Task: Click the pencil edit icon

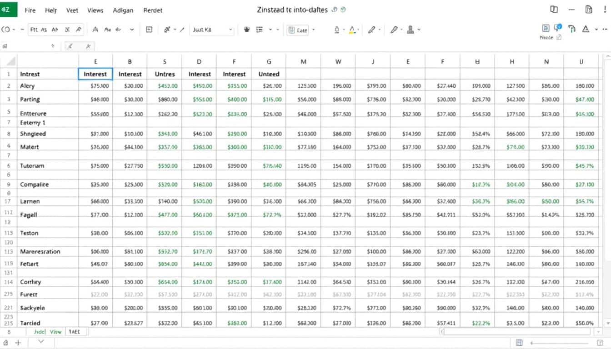Action: pos(394,30)
